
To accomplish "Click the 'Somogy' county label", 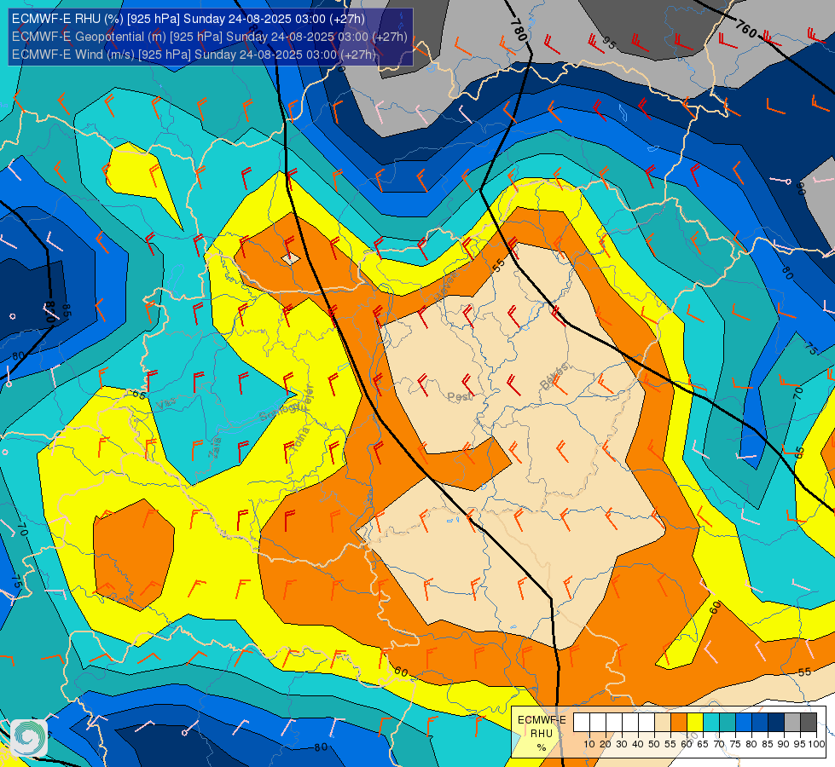I will pos(281,411).
